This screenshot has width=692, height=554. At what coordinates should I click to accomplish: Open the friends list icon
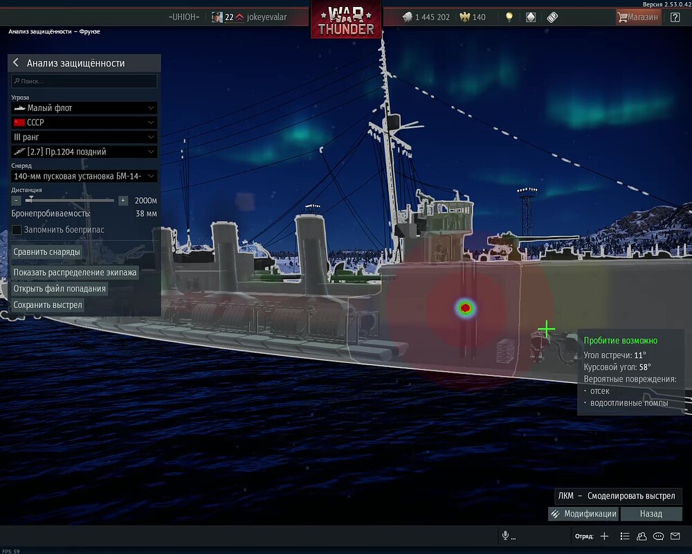[641, 536]
